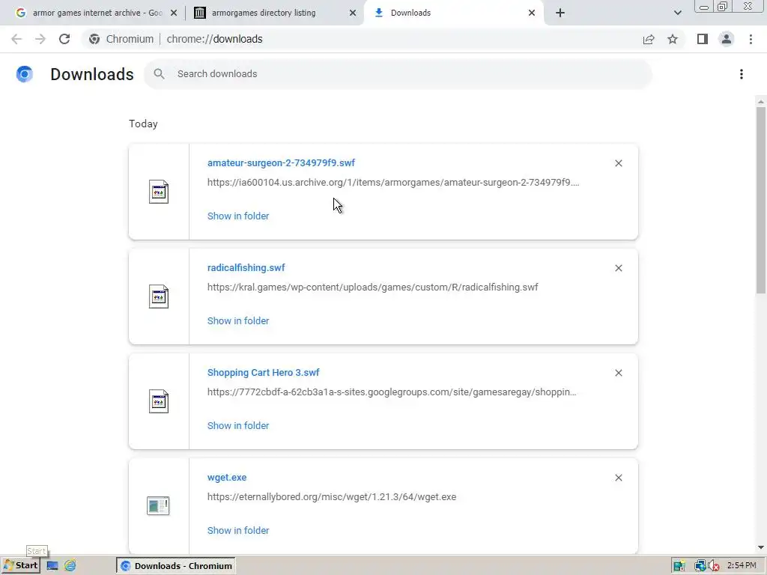This screenshot has height=575, width=767.
Task: Click the network tray icon
Action: 700,566
